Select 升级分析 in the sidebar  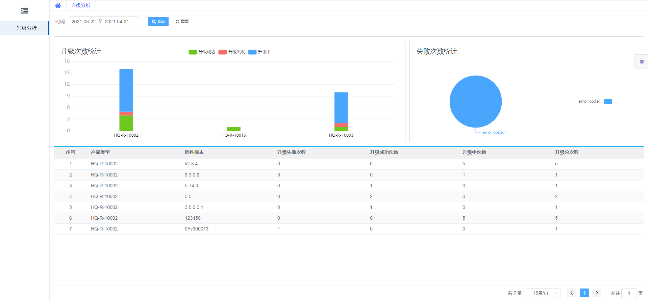point(25,28)
